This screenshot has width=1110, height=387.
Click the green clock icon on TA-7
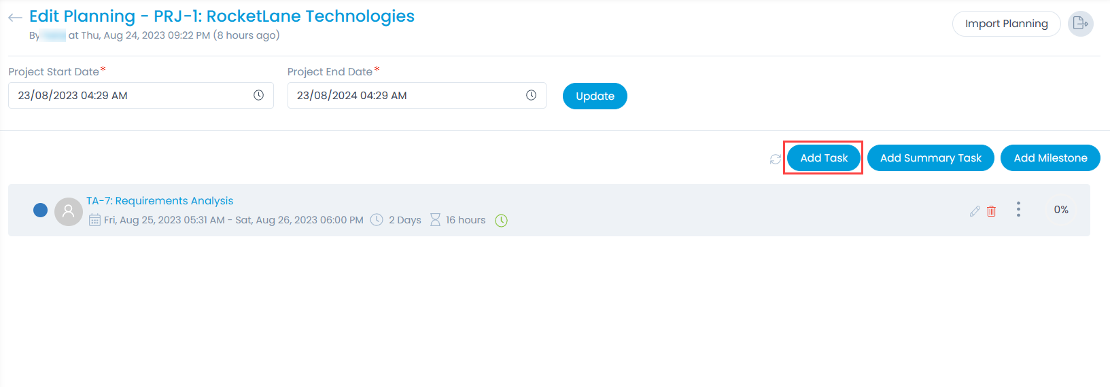[x=501, y=221]
